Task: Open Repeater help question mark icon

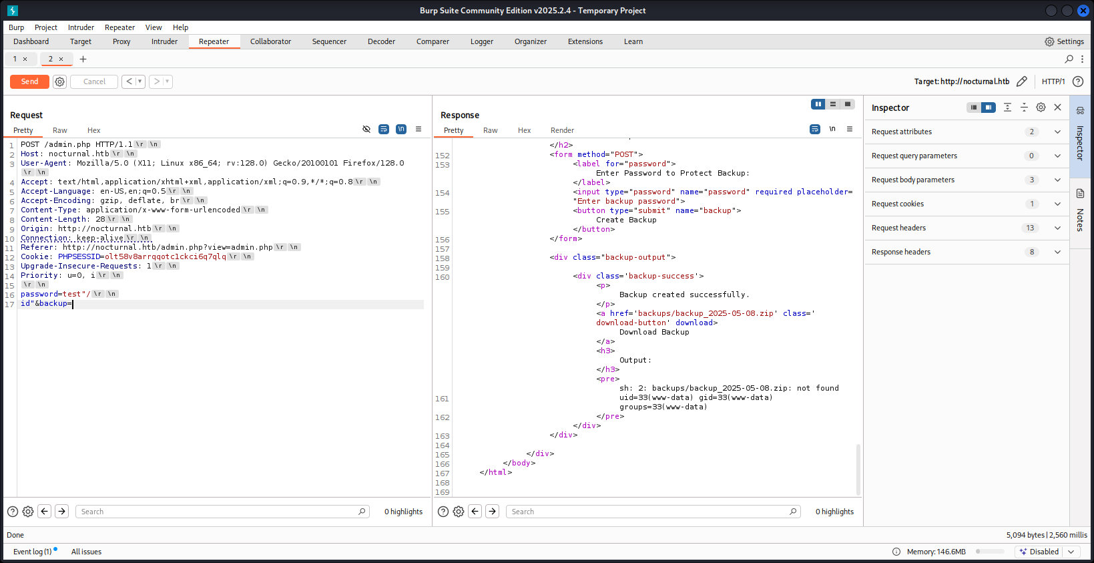Action: (x=1078, y=81)
